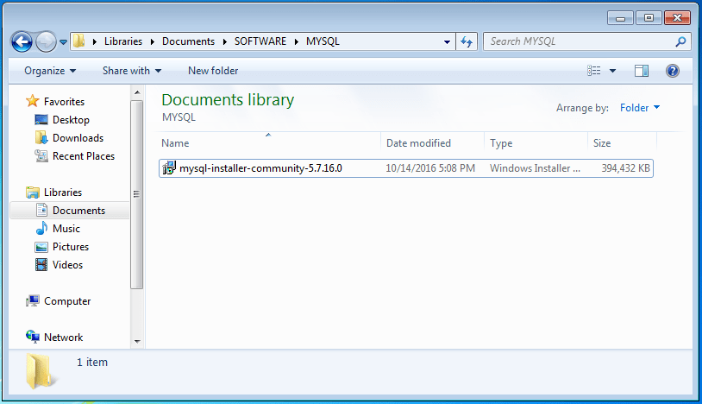Click the Recent Places icon
702x404 pixels.
(41, 156)
